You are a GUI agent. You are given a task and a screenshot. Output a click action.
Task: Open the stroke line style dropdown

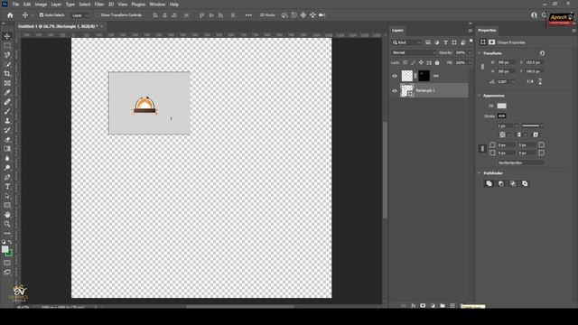[533, 125]
